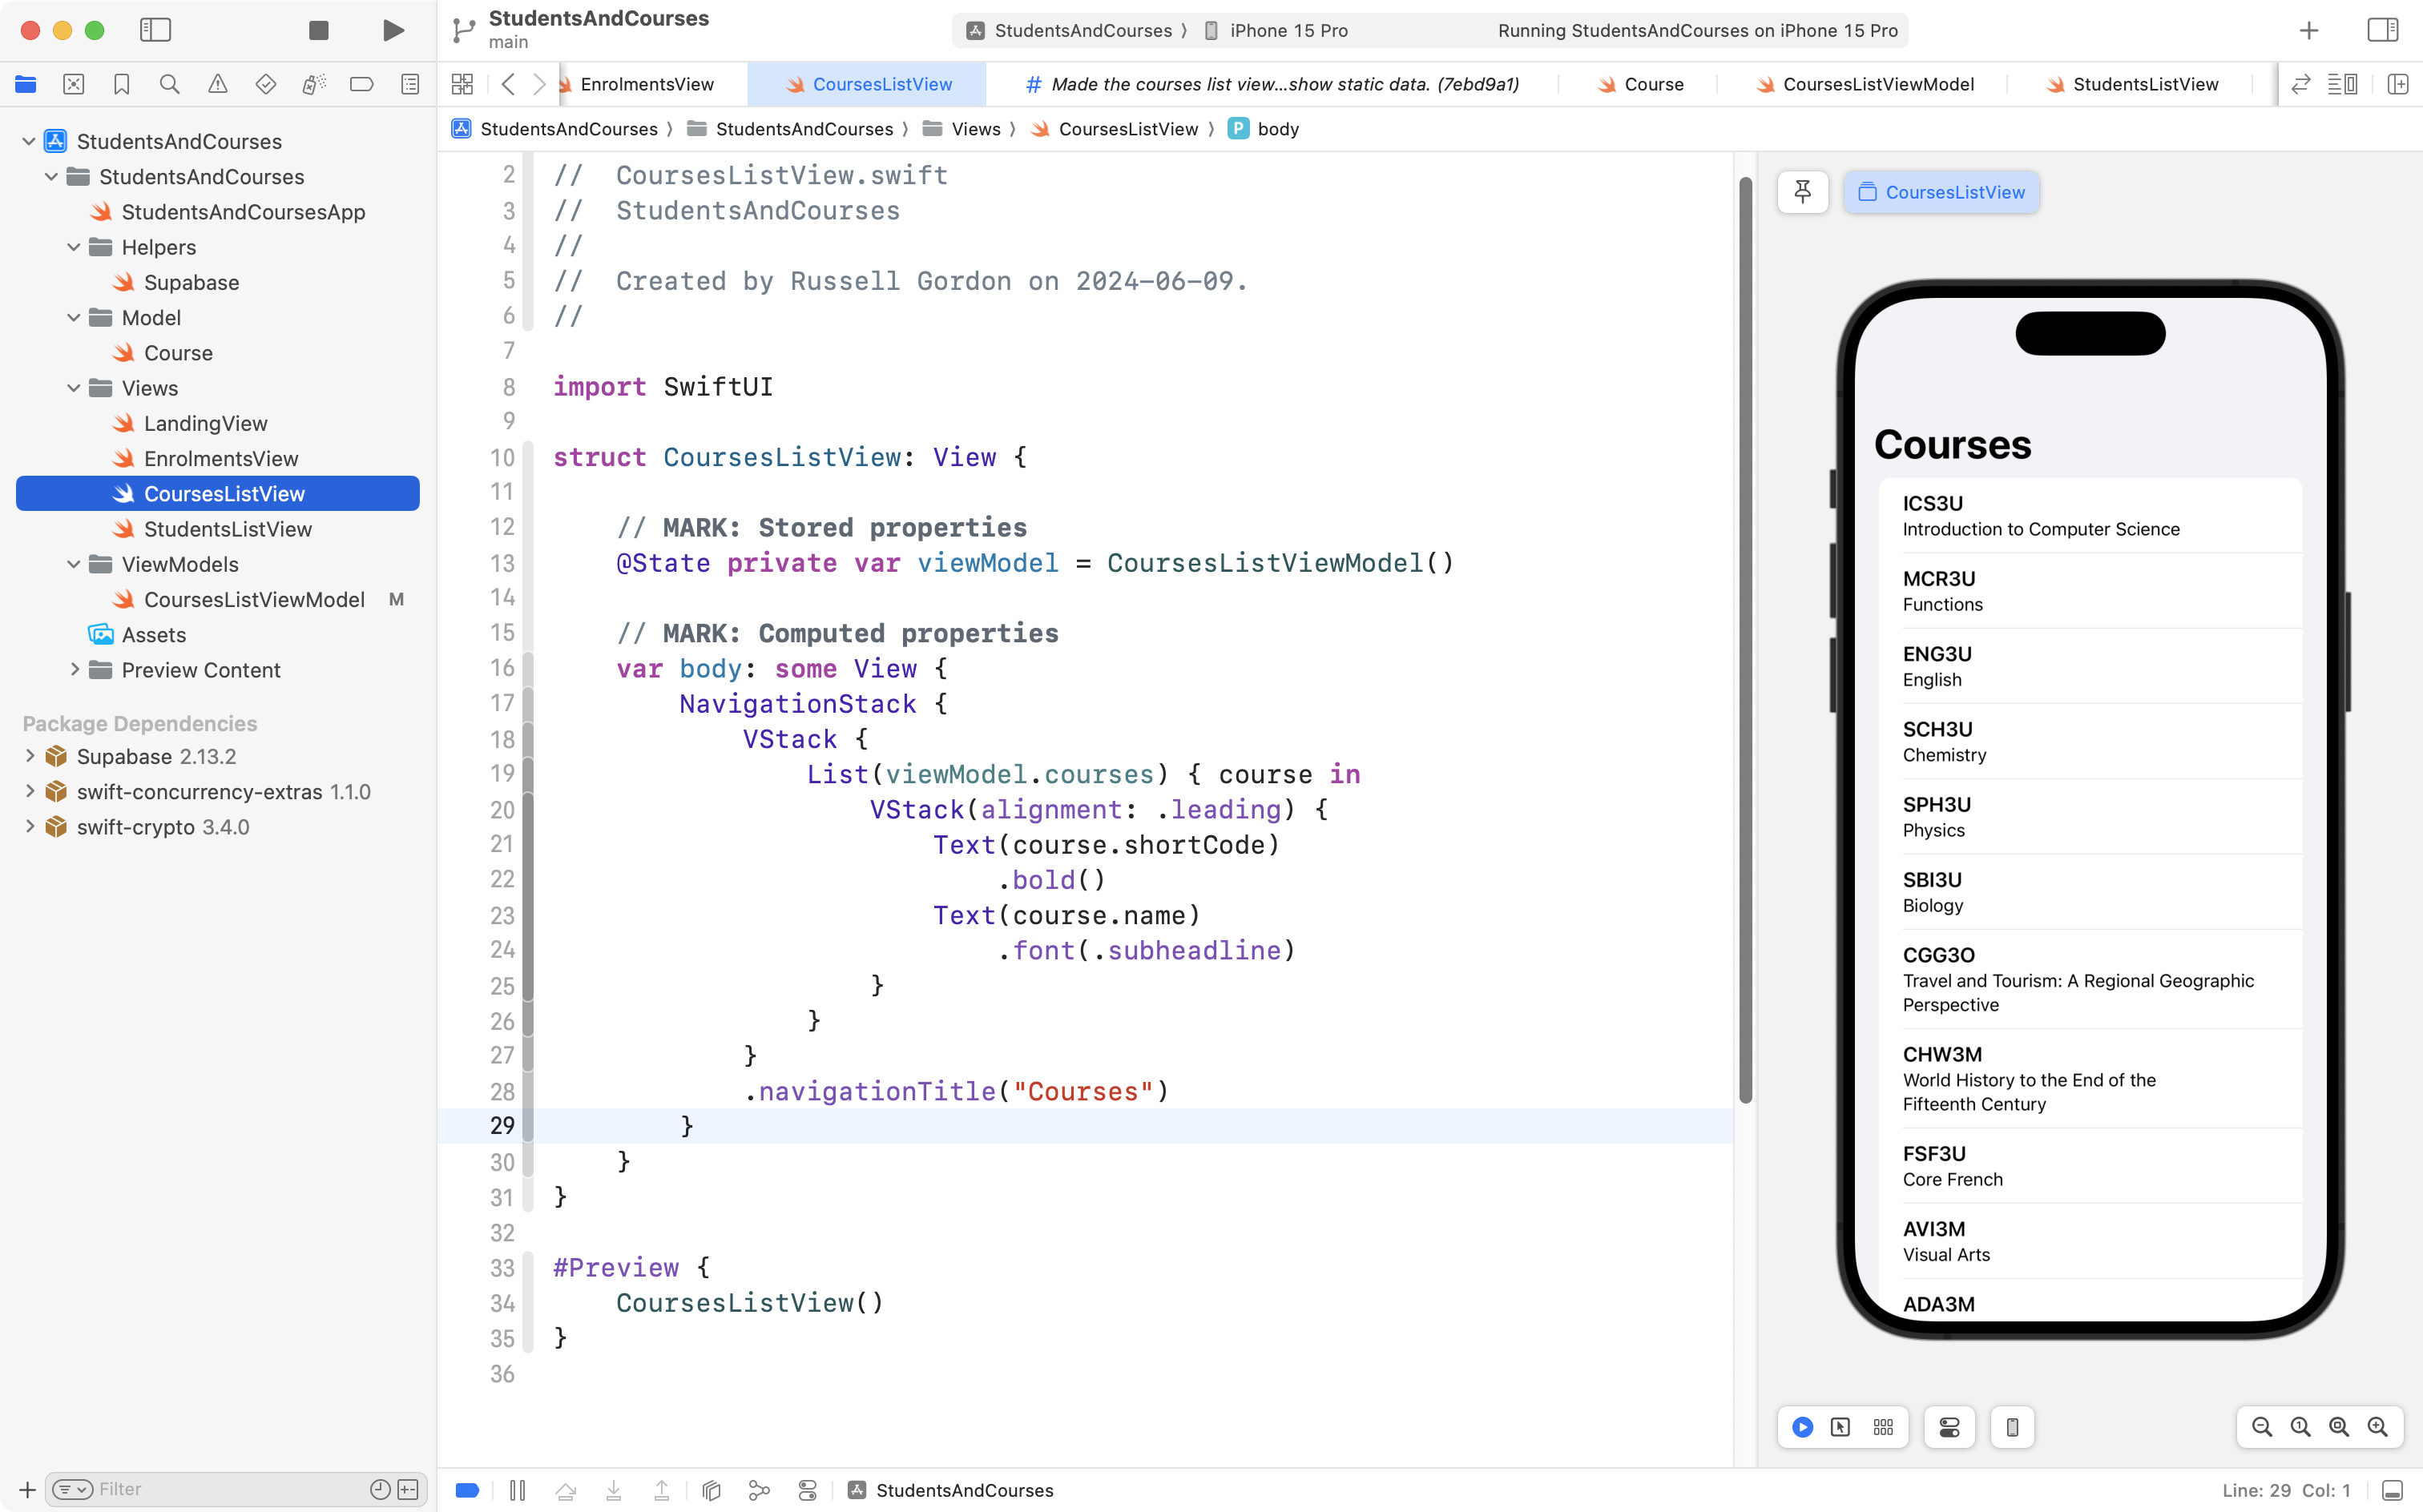Pause program execution in debug bar
The image size is (2423, 1512).
pos(518,1490)
